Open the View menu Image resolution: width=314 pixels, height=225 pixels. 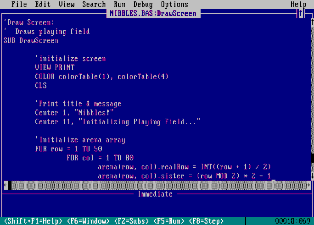[x=67, y=4]
